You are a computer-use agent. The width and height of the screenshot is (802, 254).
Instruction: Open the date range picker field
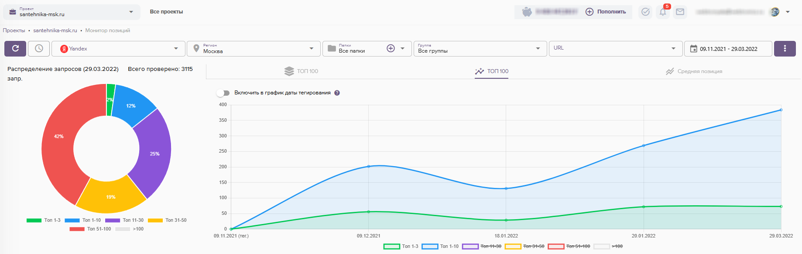(728, 49)
